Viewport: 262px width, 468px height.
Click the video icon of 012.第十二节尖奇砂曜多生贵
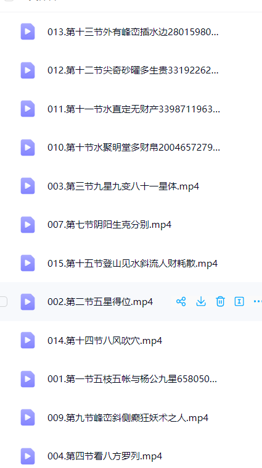point(28,70)
